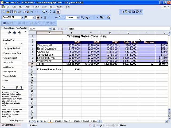The height and width of the screenshot is (128, 171).
Task: Click the Paste clipboard icon
Action: pos(28,12)
